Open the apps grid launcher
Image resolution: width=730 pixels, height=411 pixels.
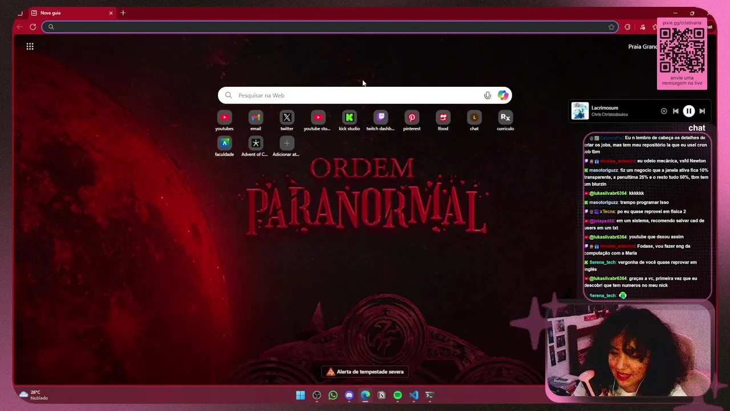point(30,46)
